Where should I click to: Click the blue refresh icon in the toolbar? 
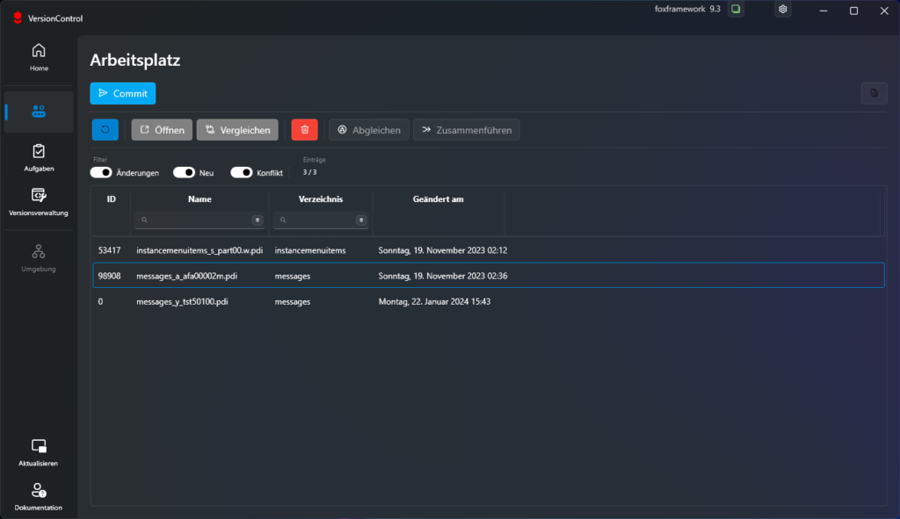point(105,129)
